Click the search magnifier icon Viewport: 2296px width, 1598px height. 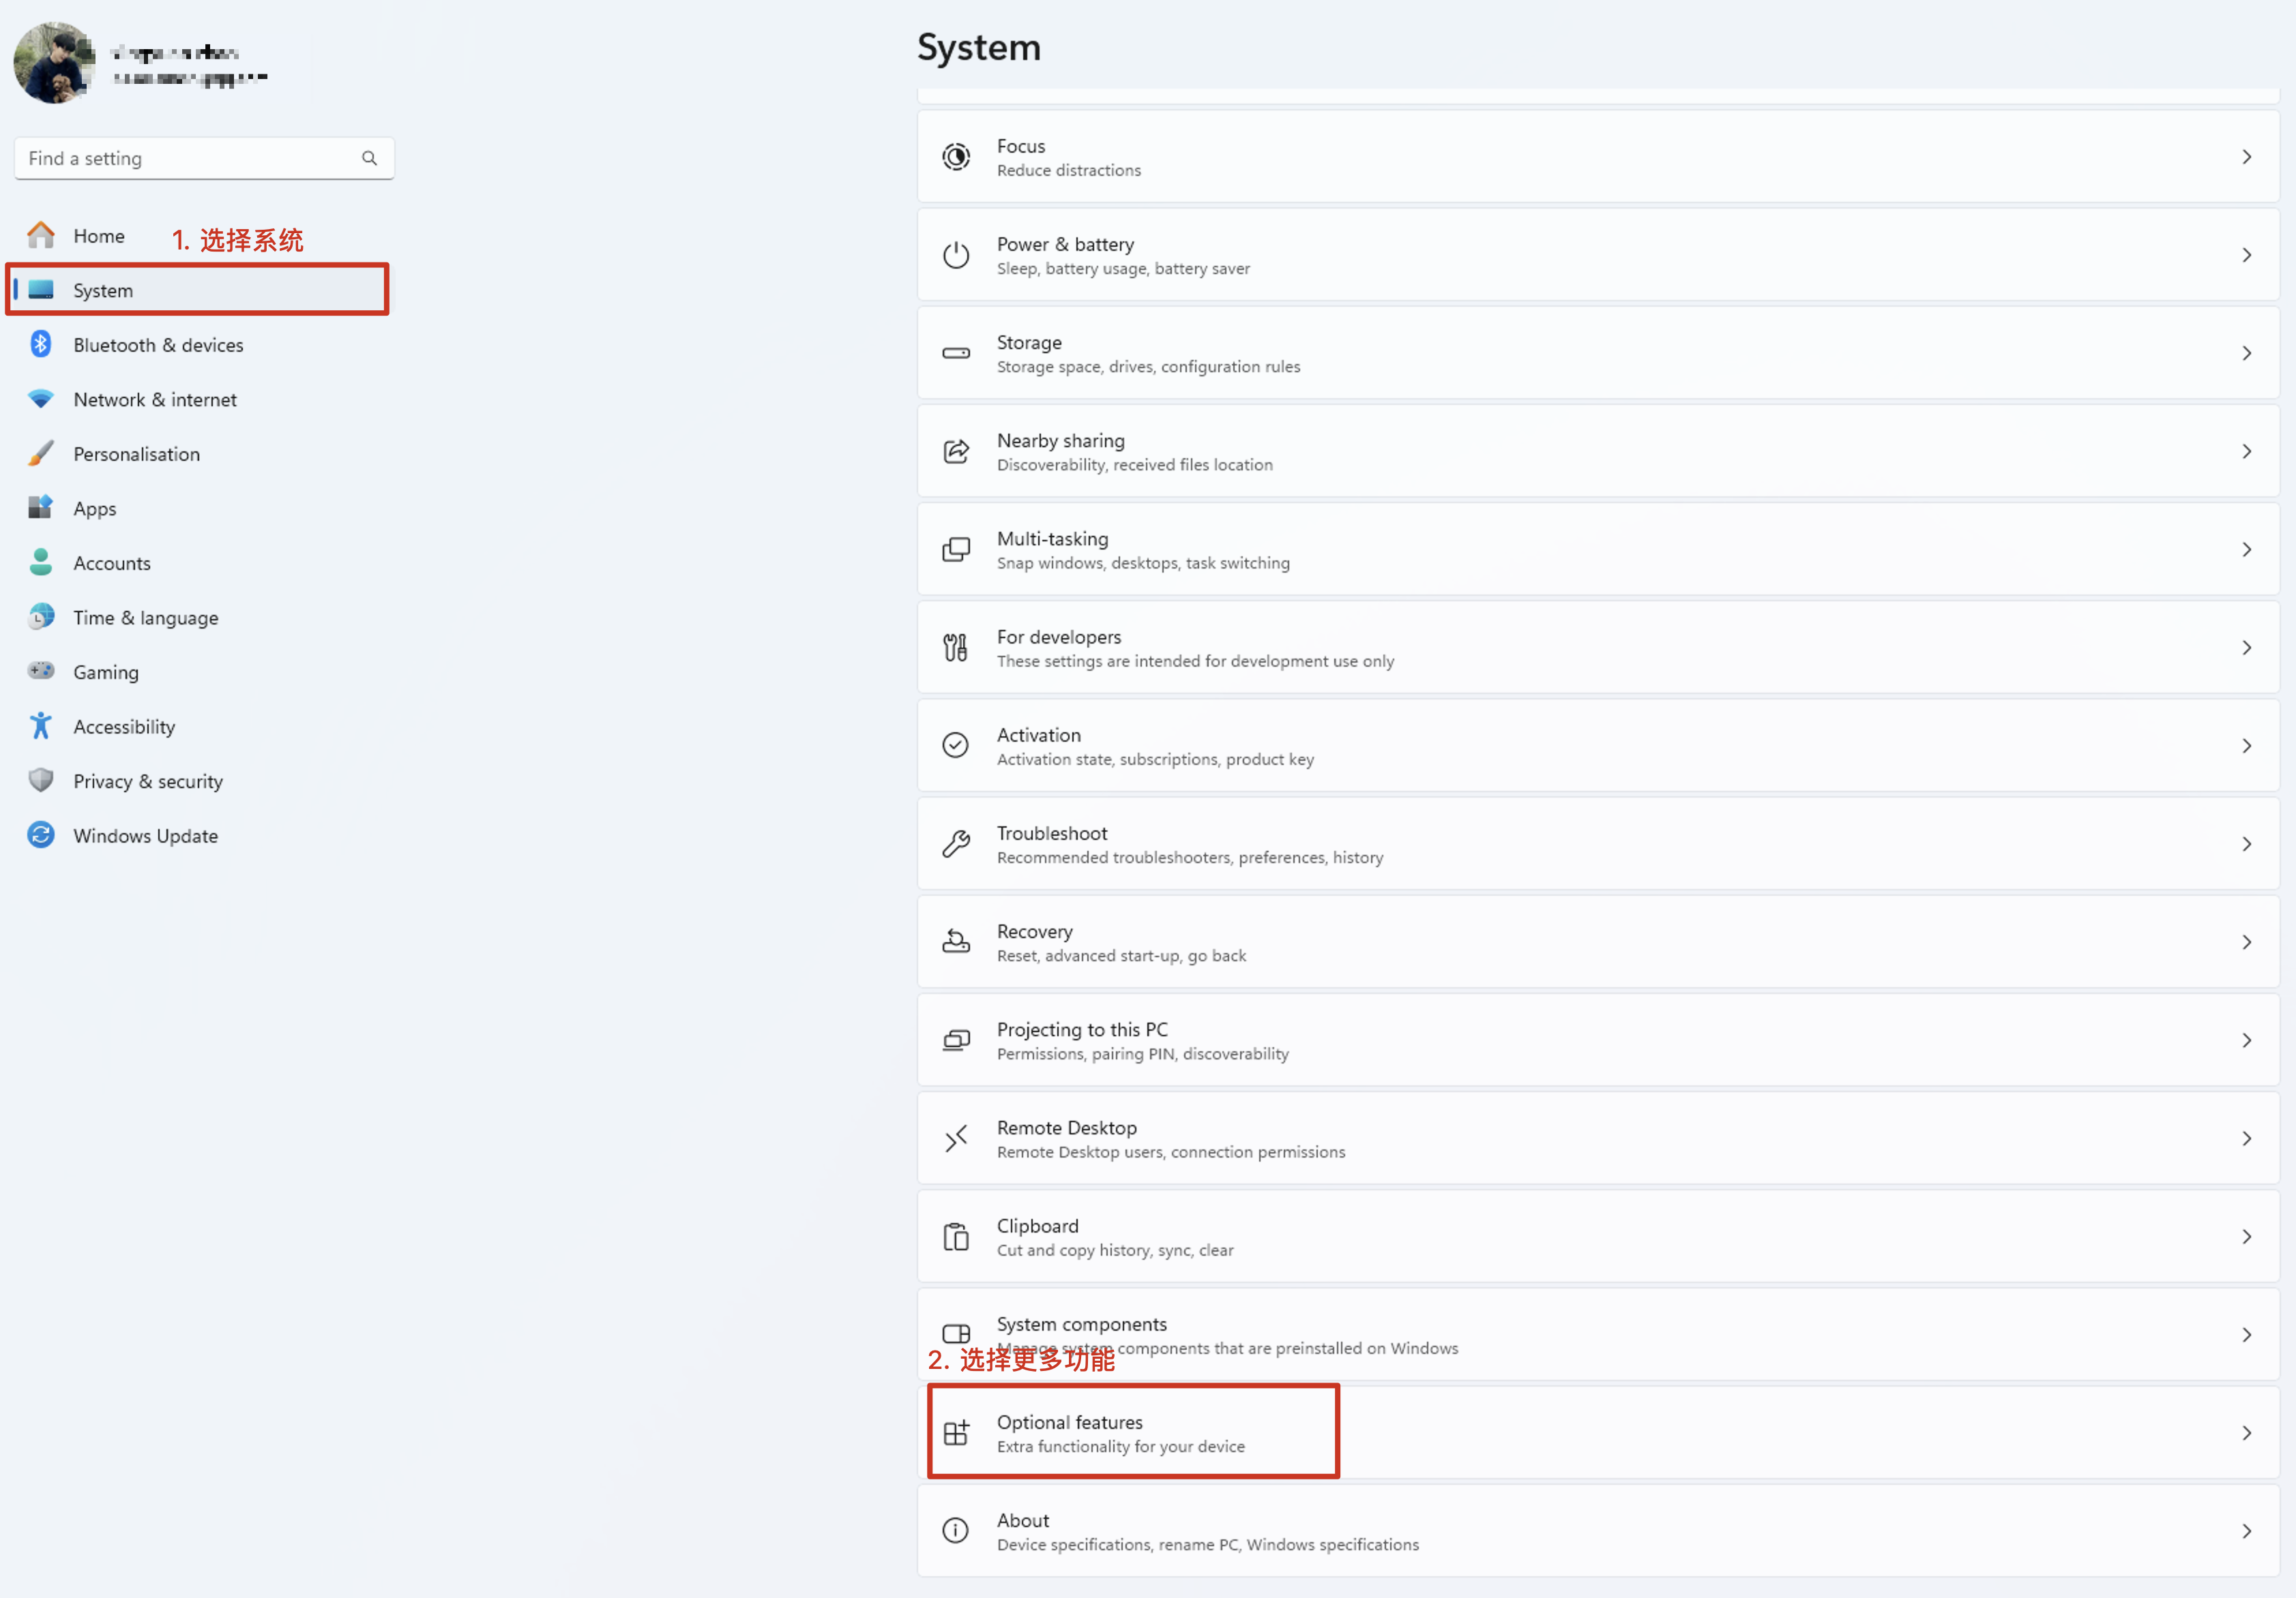369,158
